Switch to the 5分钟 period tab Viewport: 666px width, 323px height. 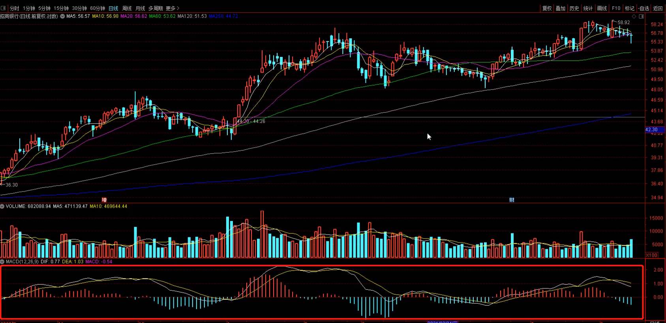(44, 8)
